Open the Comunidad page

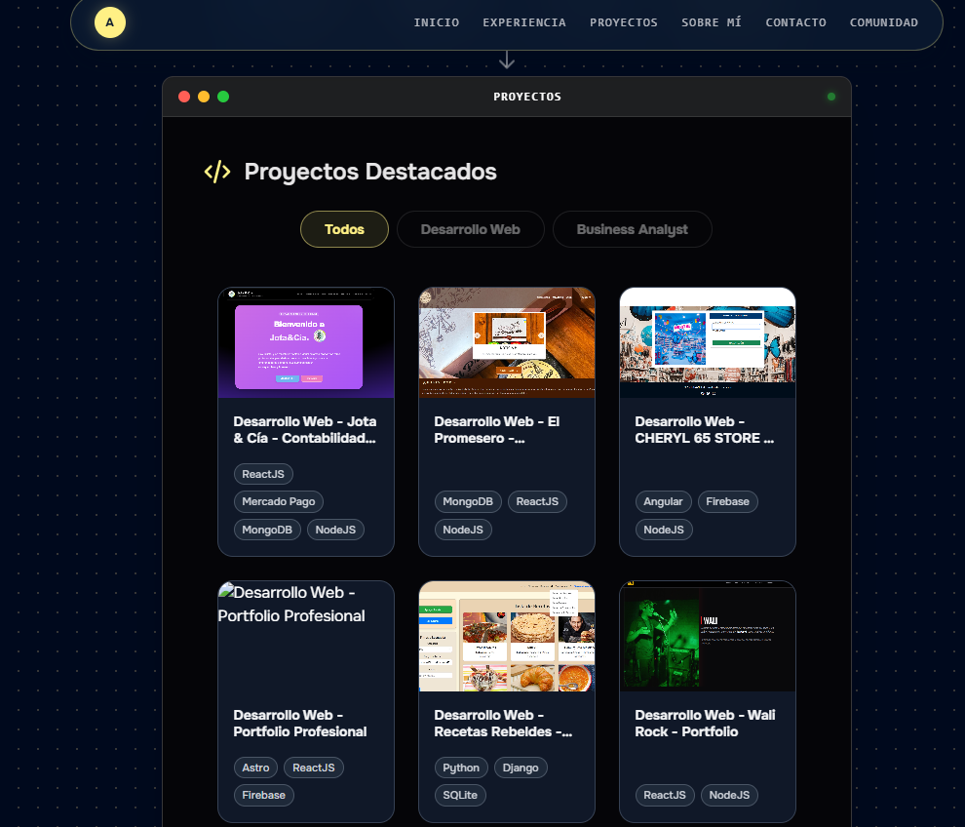click(x=883, y=22)
